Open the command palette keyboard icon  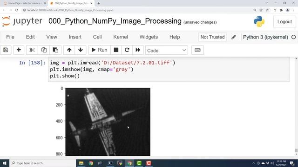[x=197, y=50]
